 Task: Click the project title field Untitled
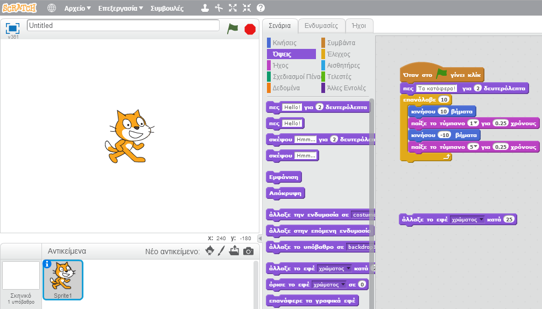tap(123, 26)
